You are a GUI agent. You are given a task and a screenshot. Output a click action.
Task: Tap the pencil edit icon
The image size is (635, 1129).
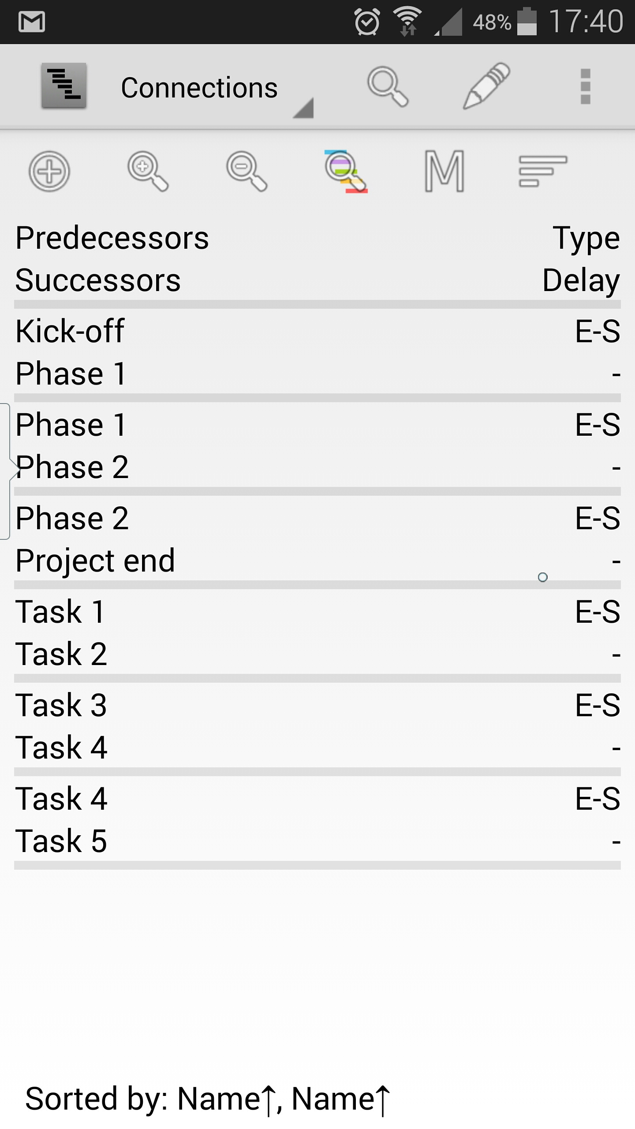pos(486,86)
